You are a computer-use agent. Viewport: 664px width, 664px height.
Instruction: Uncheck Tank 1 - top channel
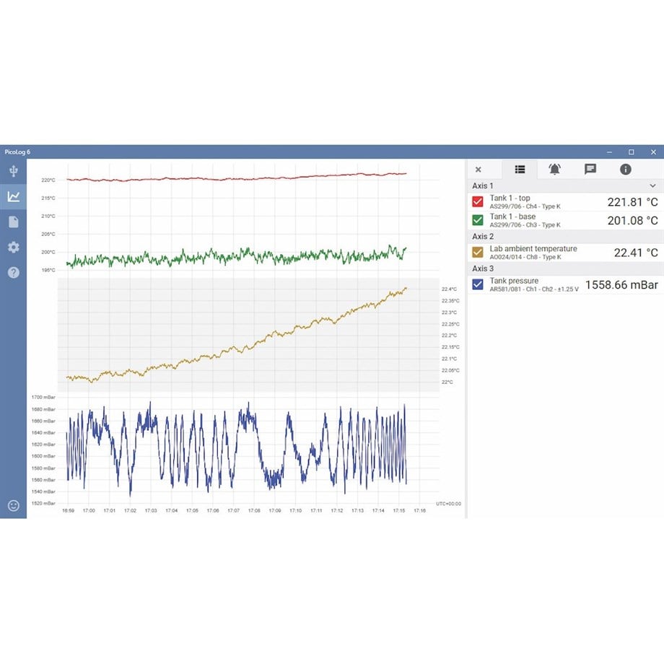tap(478, 201)
